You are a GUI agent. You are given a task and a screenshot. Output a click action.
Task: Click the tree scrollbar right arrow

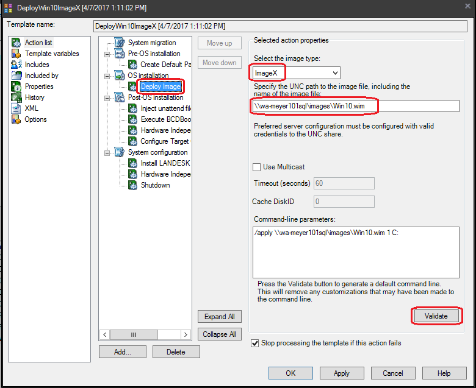tap(186, 334)
